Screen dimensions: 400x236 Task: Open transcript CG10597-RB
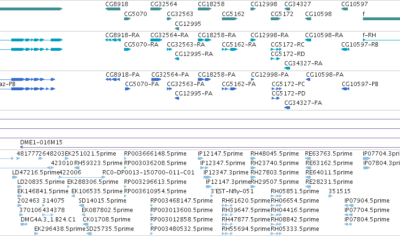[360, 44]
